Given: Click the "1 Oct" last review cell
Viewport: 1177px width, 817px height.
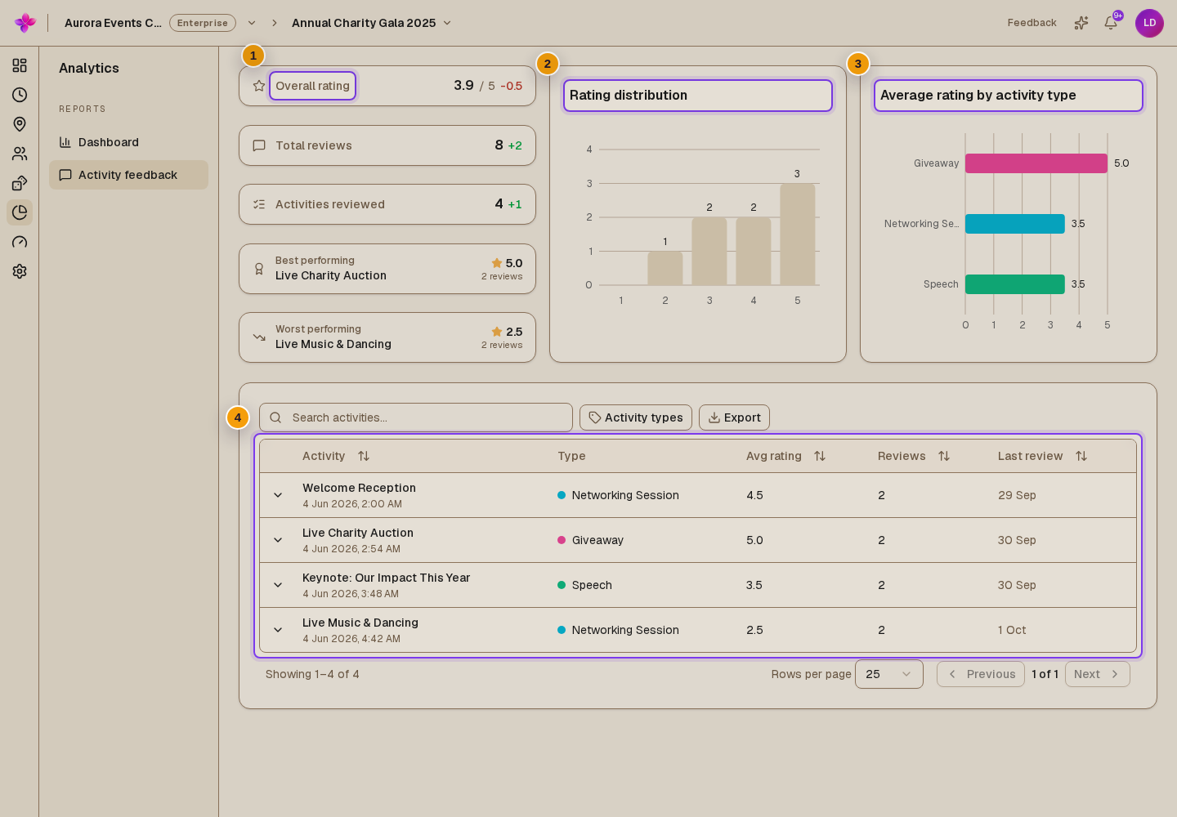Looking at the screenshot, I should click(1012, 630).
